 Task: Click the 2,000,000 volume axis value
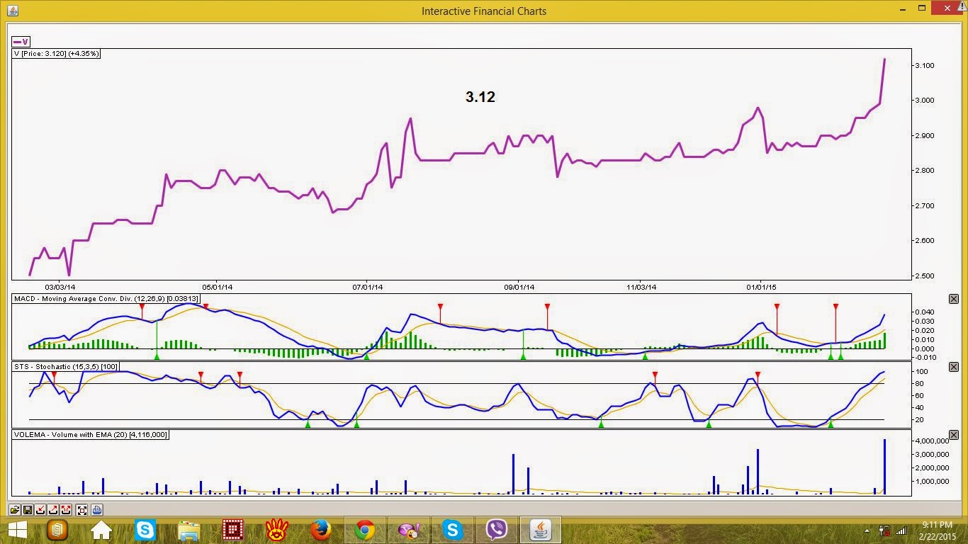[933, 468]
